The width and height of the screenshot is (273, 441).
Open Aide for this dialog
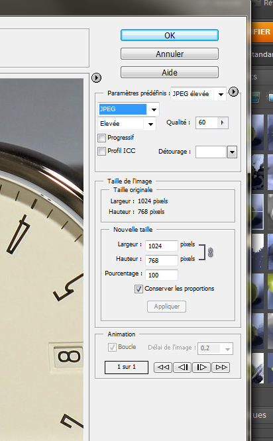click(170, 72)
